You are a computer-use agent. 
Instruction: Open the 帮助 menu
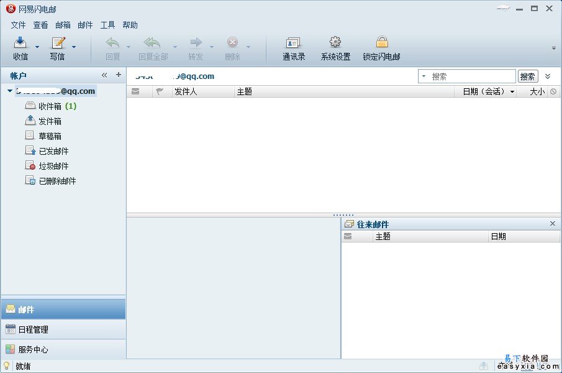pyautogui.click(x=130, y=25)
